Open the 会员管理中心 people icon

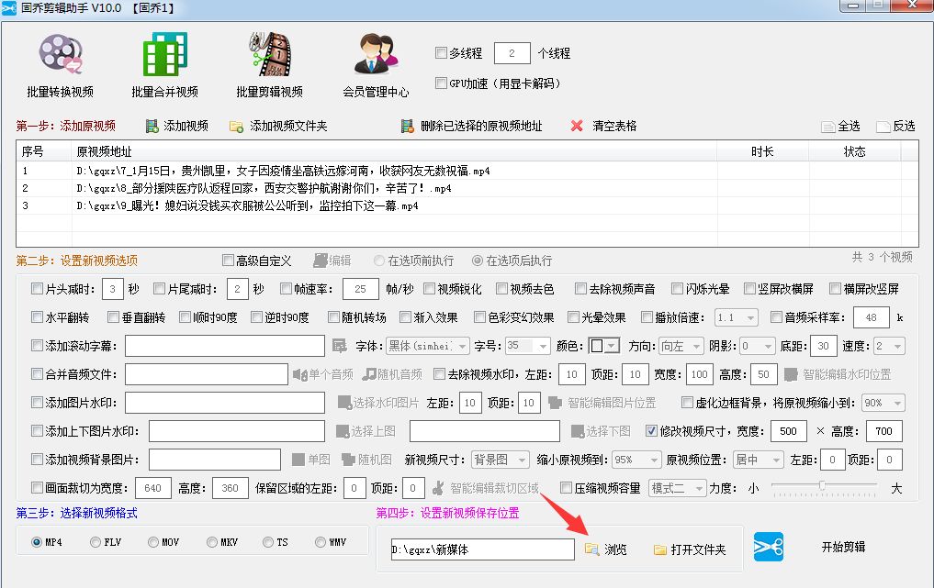click(x=376, y=54)
